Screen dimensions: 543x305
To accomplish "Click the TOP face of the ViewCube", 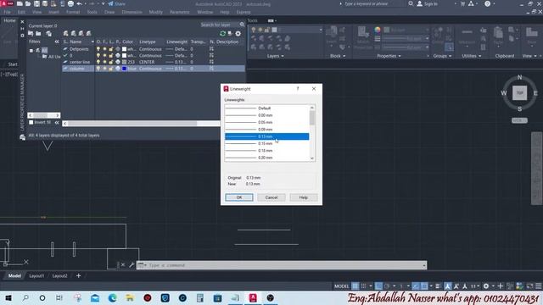I will 519,93.
